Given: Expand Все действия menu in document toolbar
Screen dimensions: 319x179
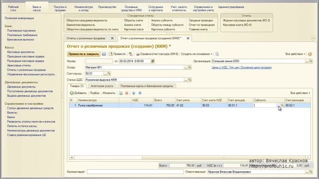Looking at the screenshot, I should pos(295,54).
